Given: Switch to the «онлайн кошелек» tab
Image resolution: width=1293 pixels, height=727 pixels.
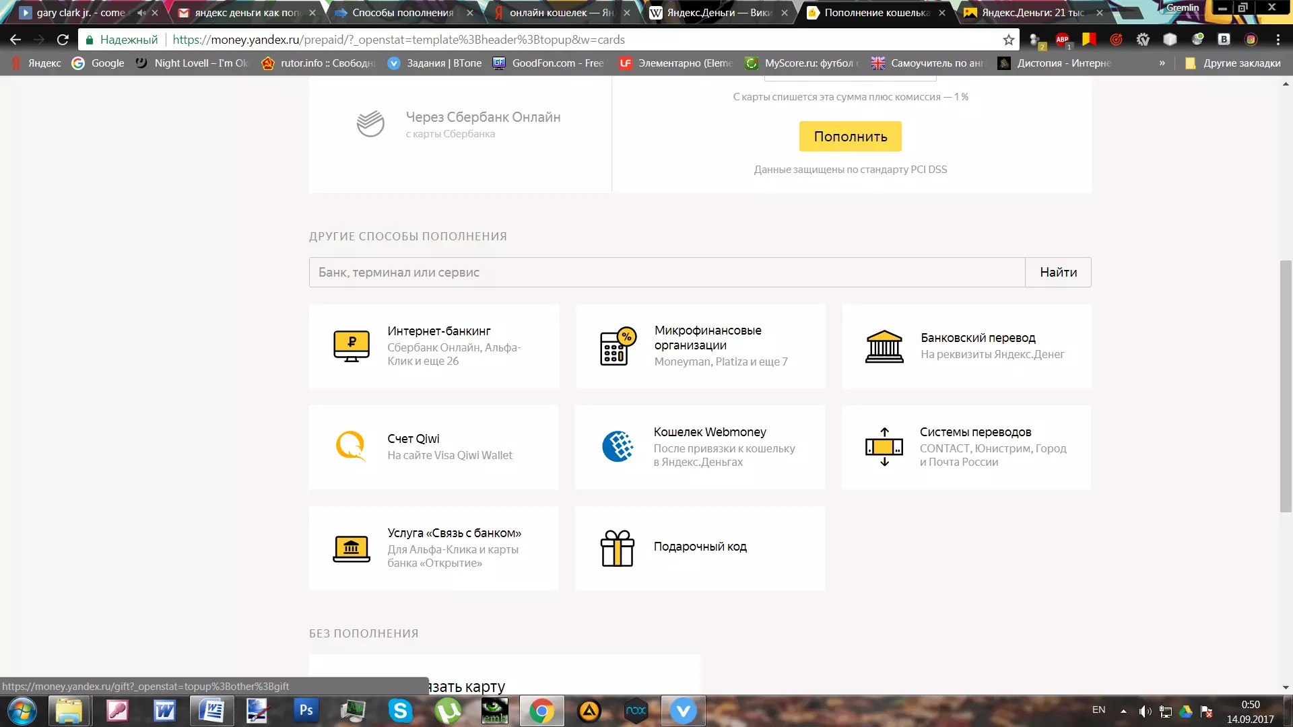Looking at the screenshot, I should (562, 12).
